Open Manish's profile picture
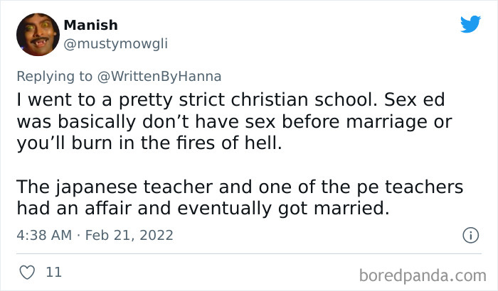 coord(35,35)
